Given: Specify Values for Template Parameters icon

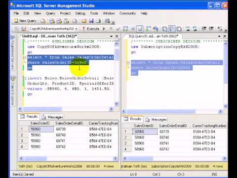Looking at the screenshot, I should tap(220, 29).
